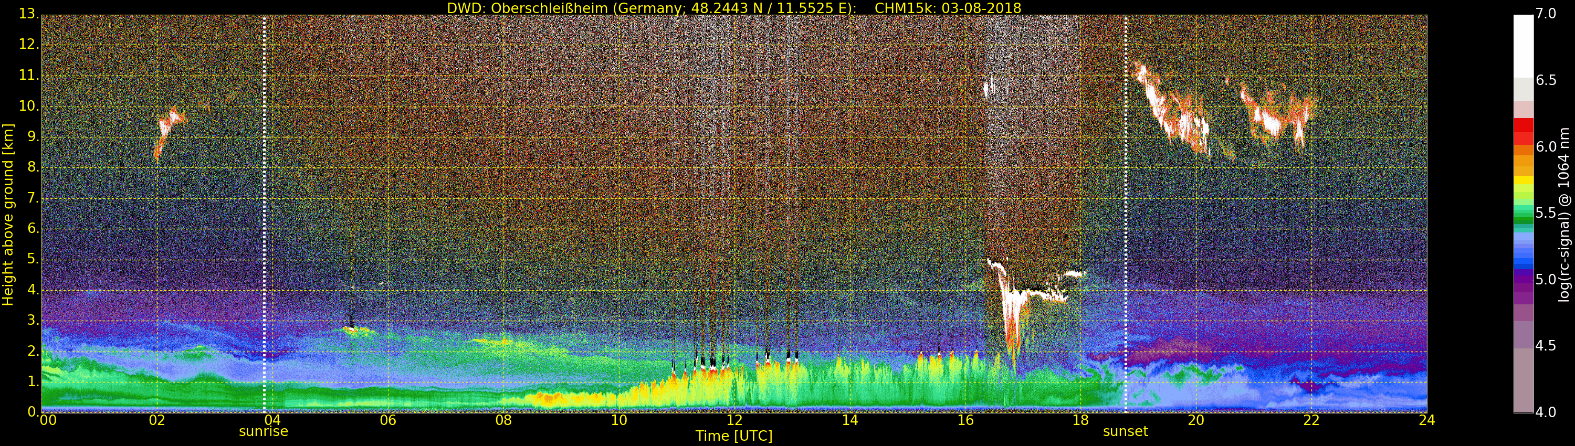Click the '18' time tick label

pyautogui.click(x=1081, y=420)
